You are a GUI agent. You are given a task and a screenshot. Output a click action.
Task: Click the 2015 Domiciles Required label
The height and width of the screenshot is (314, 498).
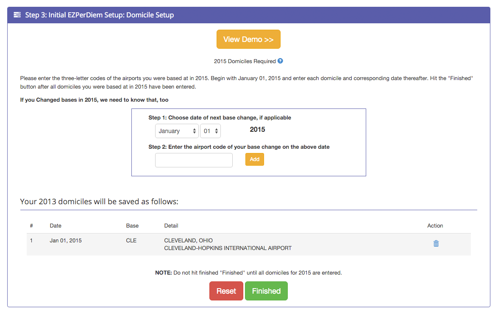coord(245,61)
